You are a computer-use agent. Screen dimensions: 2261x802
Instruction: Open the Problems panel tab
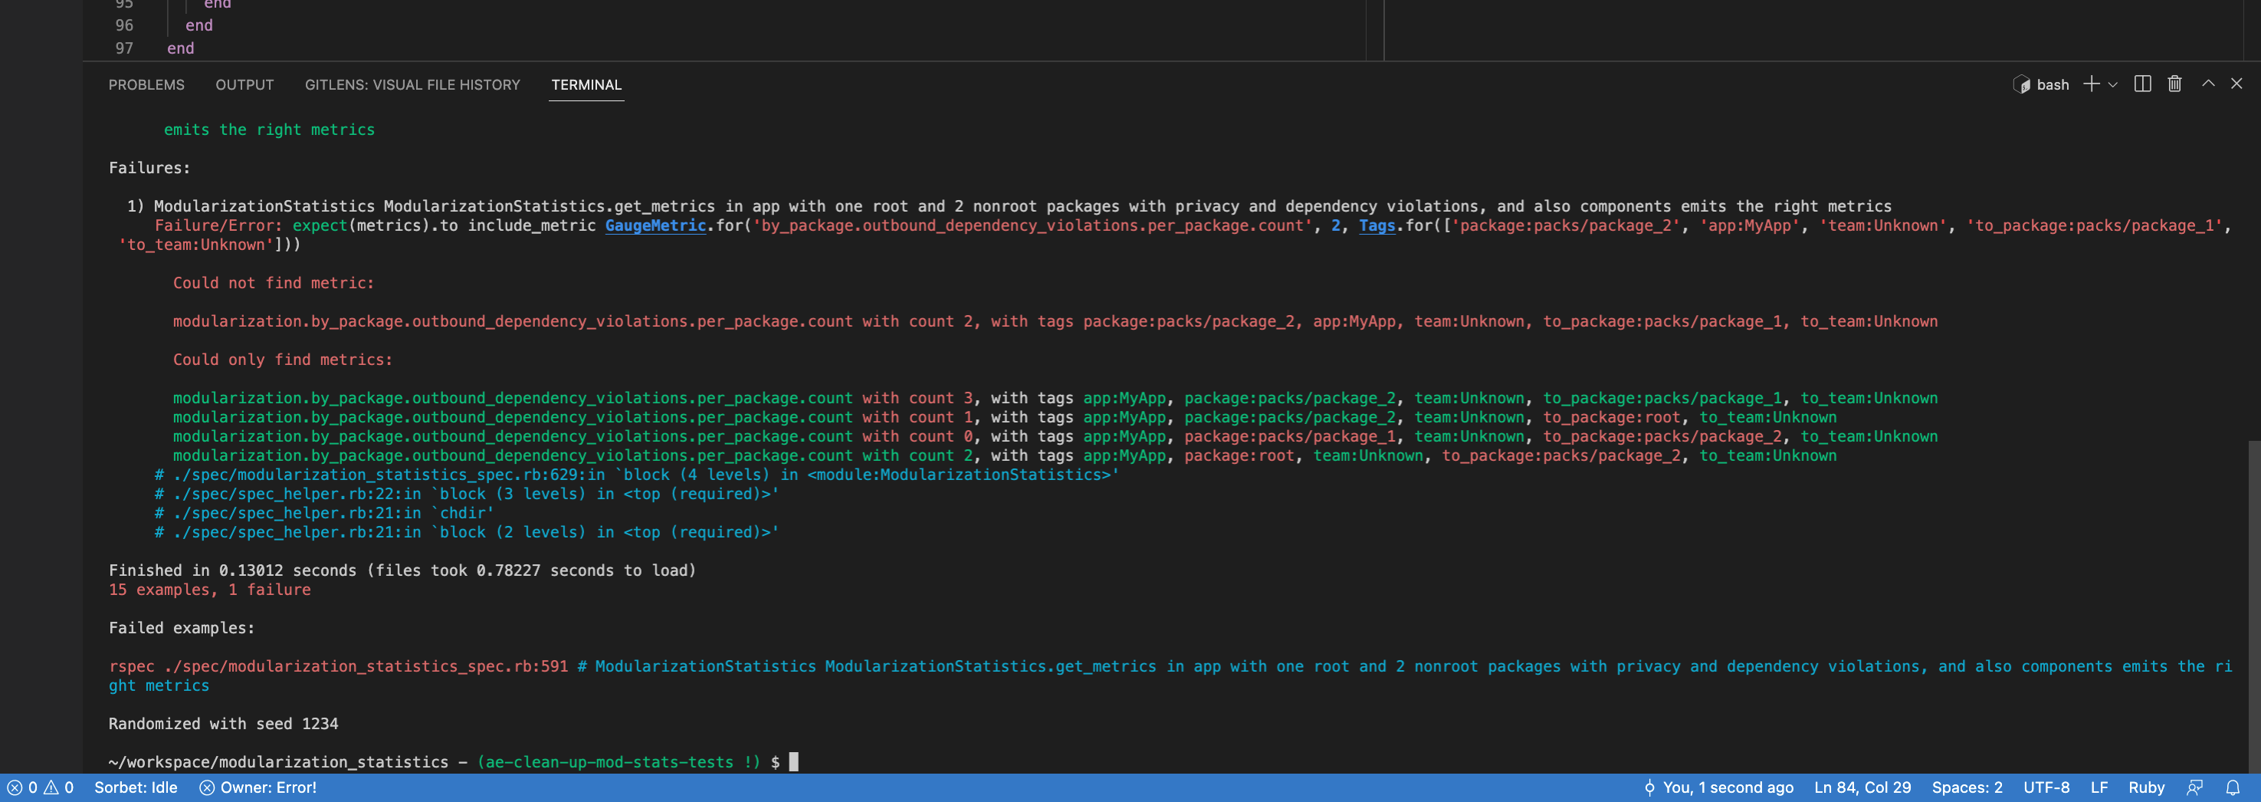tap(146, 85)
